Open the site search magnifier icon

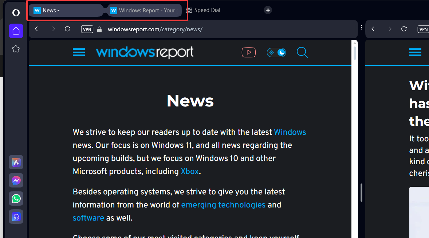[x=302, y=52]
